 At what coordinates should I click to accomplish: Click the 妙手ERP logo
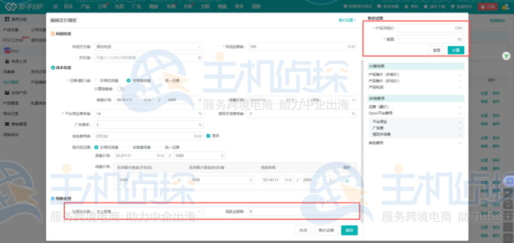24,7
